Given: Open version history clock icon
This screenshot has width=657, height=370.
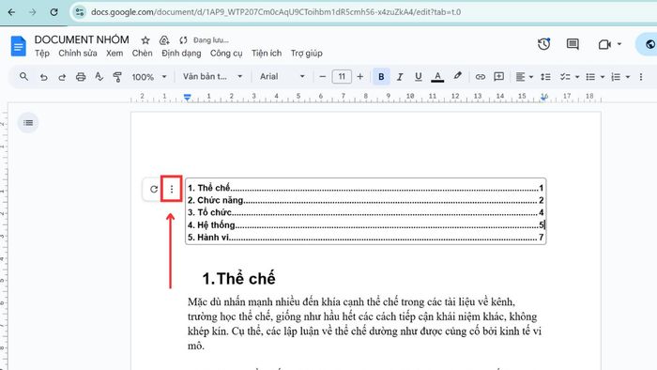Looking at the screenshot, I should [543, 44].
